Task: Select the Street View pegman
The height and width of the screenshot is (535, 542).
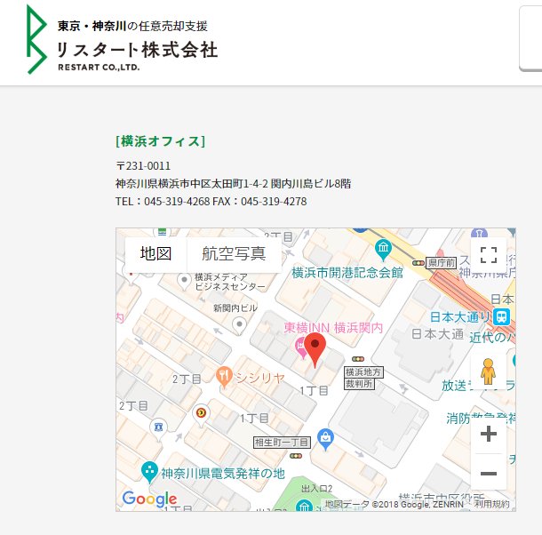Action: point(488,371)
